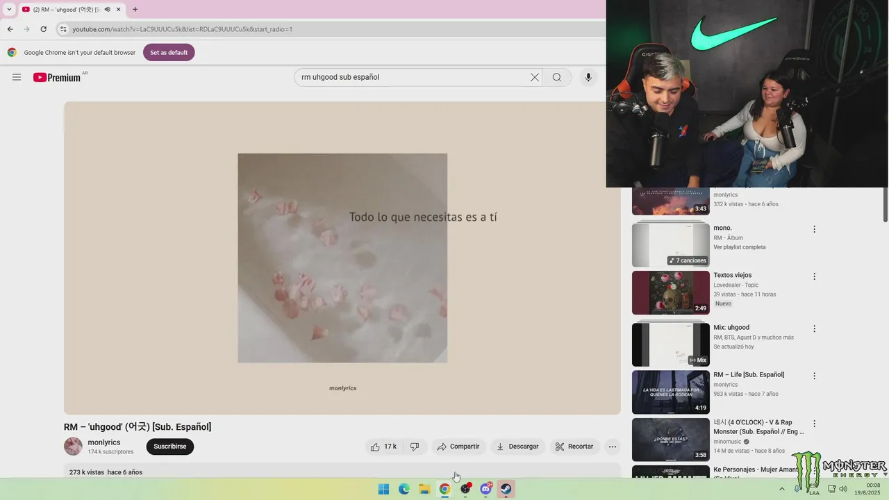Click Set as default browser button
The width and height of the screenshot is (889, 500).
click(169, 52)
